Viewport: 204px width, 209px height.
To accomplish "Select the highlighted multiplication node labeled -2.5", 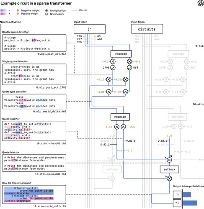I will coord(123,127).
